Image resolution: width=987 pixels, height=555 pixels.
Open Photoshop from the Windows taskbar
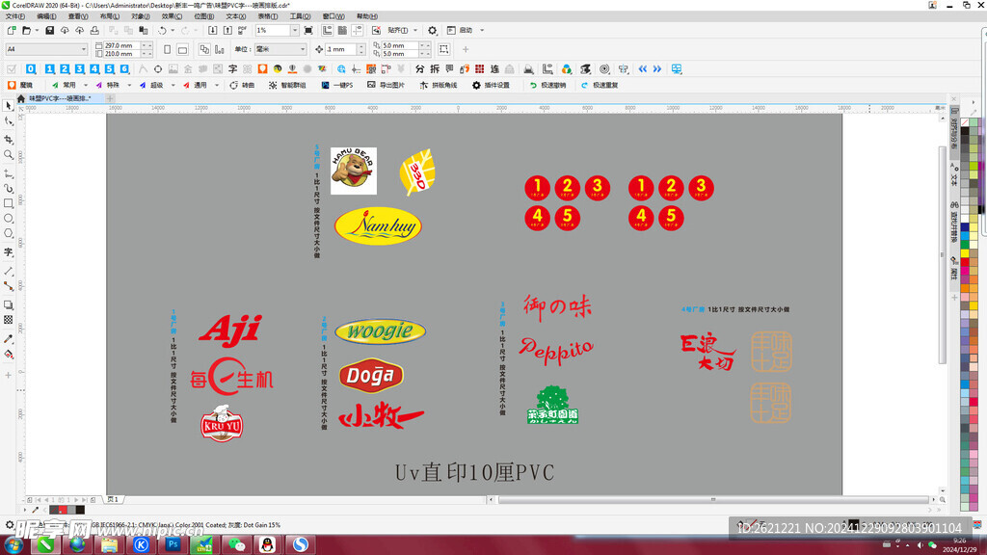pos(173,544)
